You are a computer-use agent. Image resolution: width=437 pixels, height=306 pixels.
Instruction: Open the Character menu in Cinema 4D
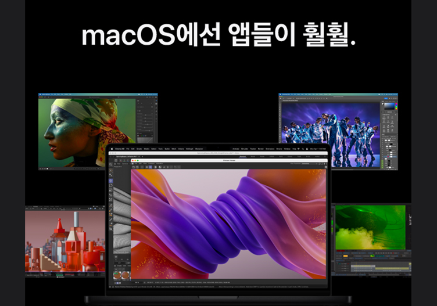(x=199, y=149)
